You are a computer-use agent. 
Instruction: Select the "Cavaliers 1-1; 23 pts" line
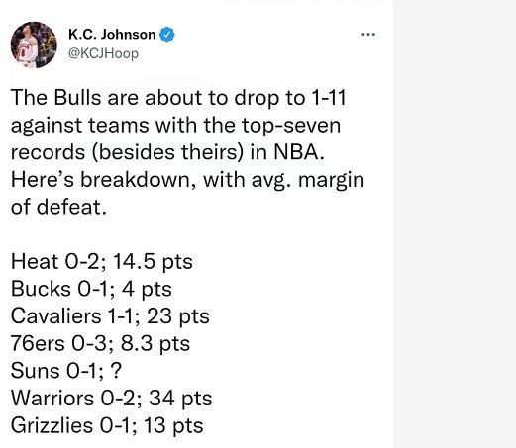click(x=110, y=316)
